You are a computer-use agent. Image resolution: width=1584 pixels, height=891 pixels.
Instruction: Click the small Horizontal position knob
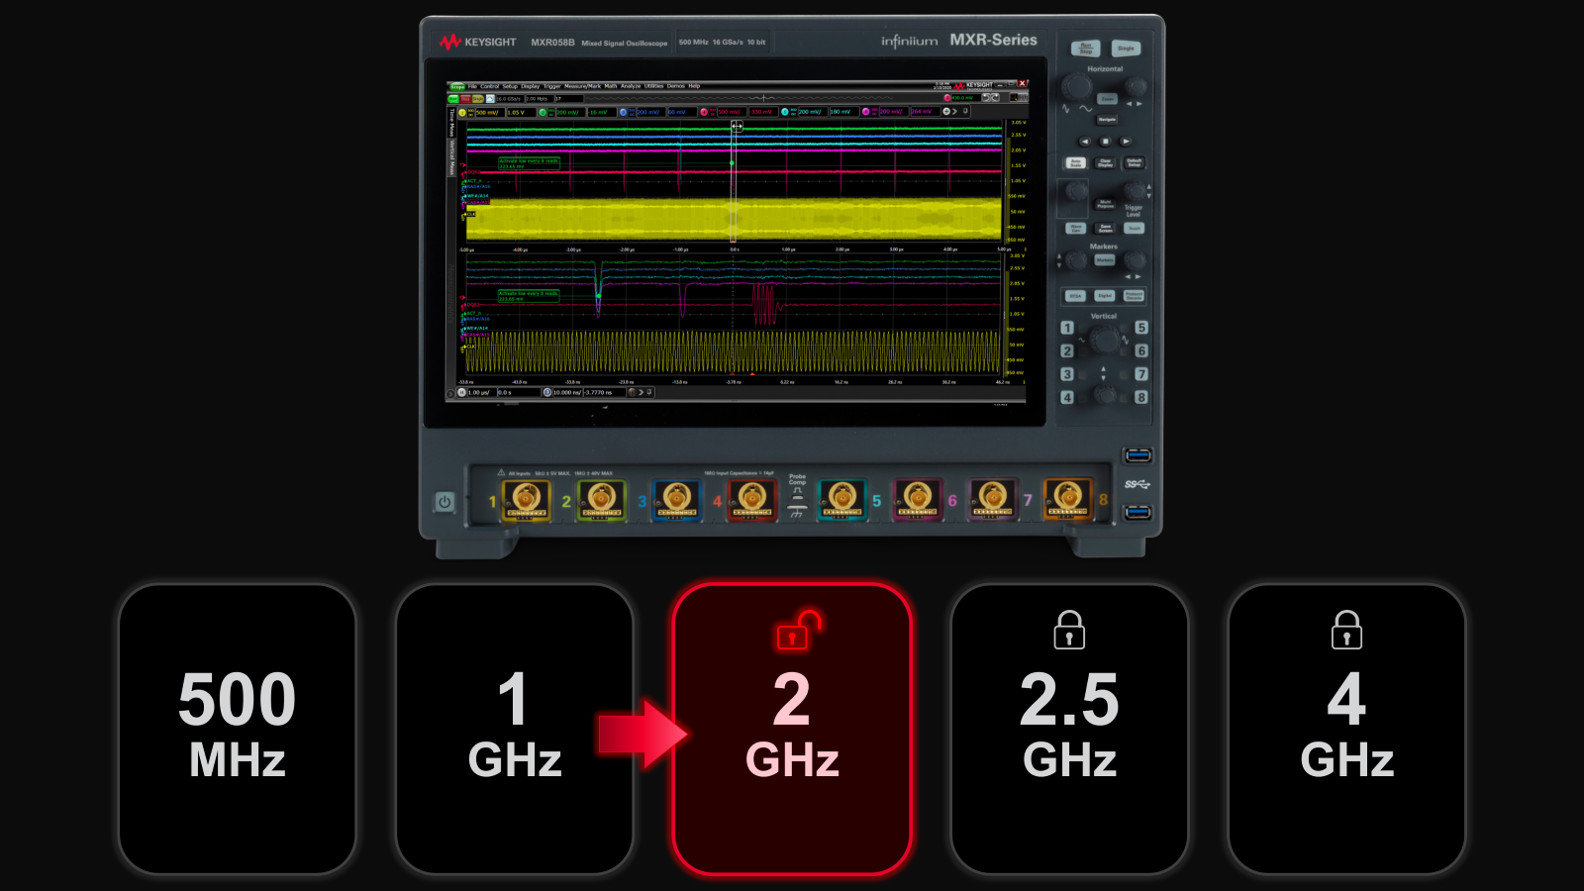click(x=1136, y=85)
